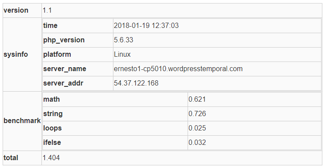This screenshot has height=168, width=325.
Task: Select the server_addr label
Action: click(63, 83)
